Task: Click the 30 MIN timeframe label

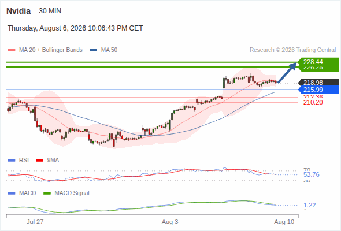Action: tap(50, 11)
